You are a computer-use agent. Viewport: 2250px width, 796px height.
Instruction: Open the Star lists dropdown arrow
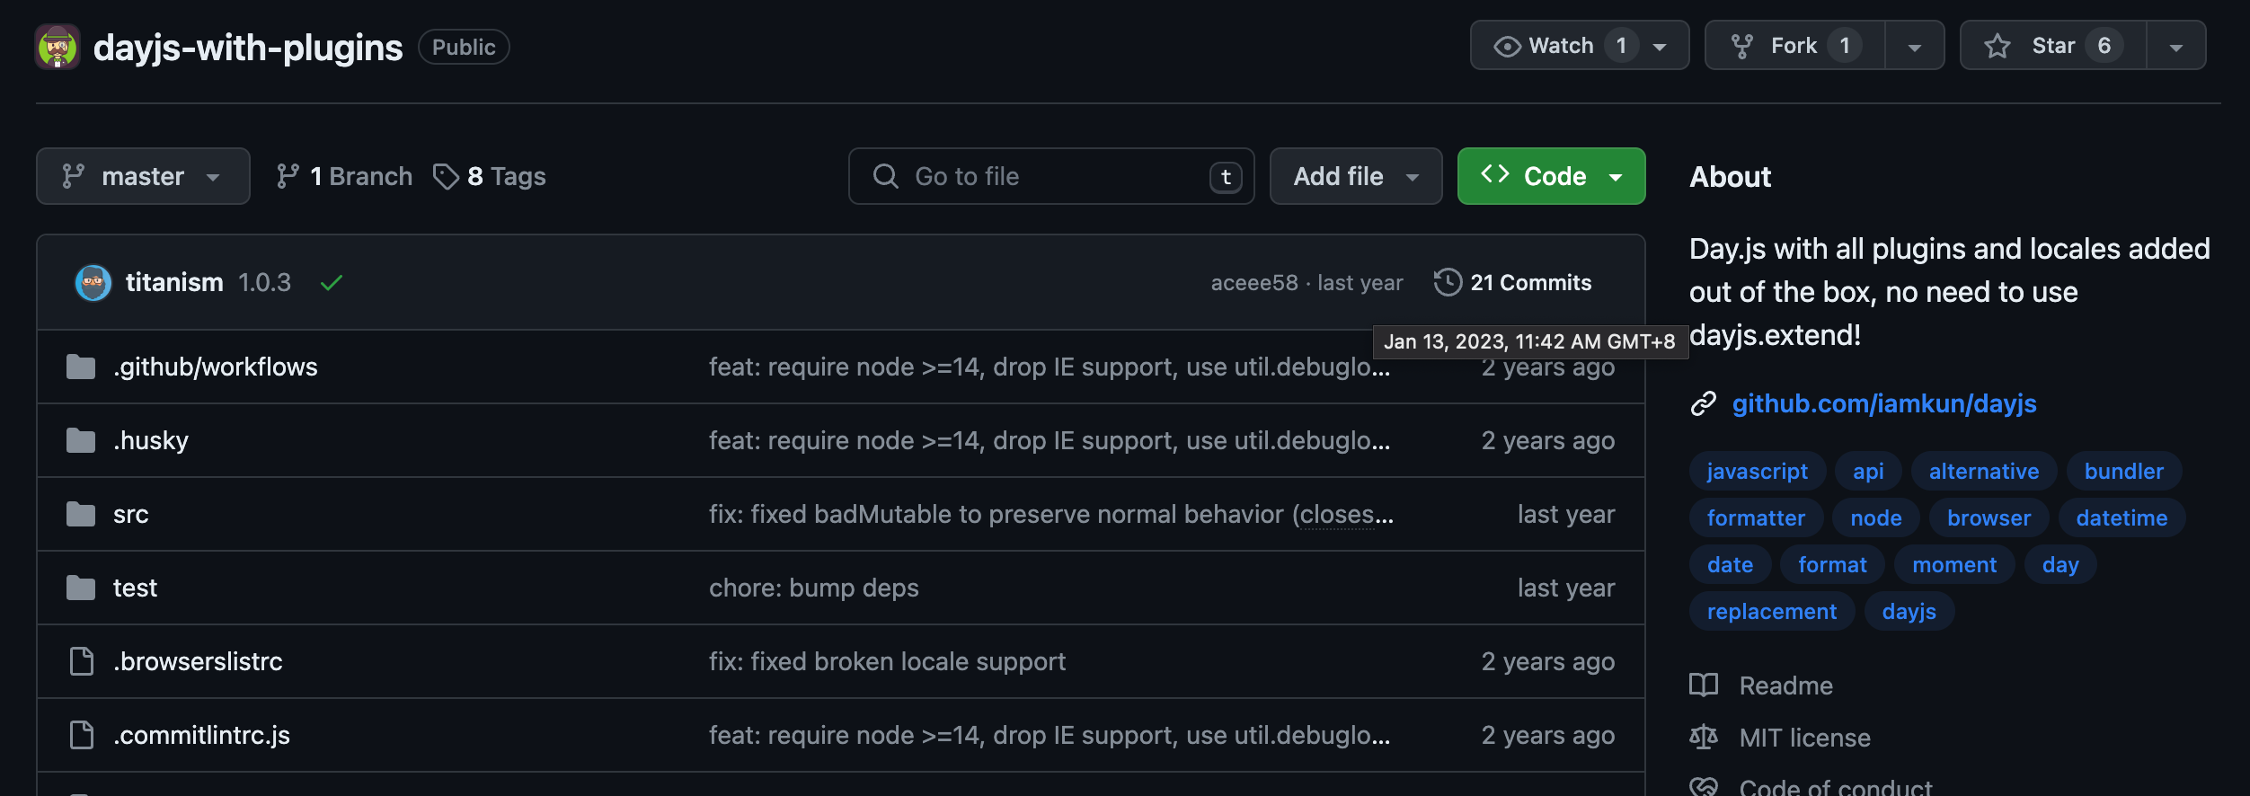pyautogui.click(x=2175, y=46)
